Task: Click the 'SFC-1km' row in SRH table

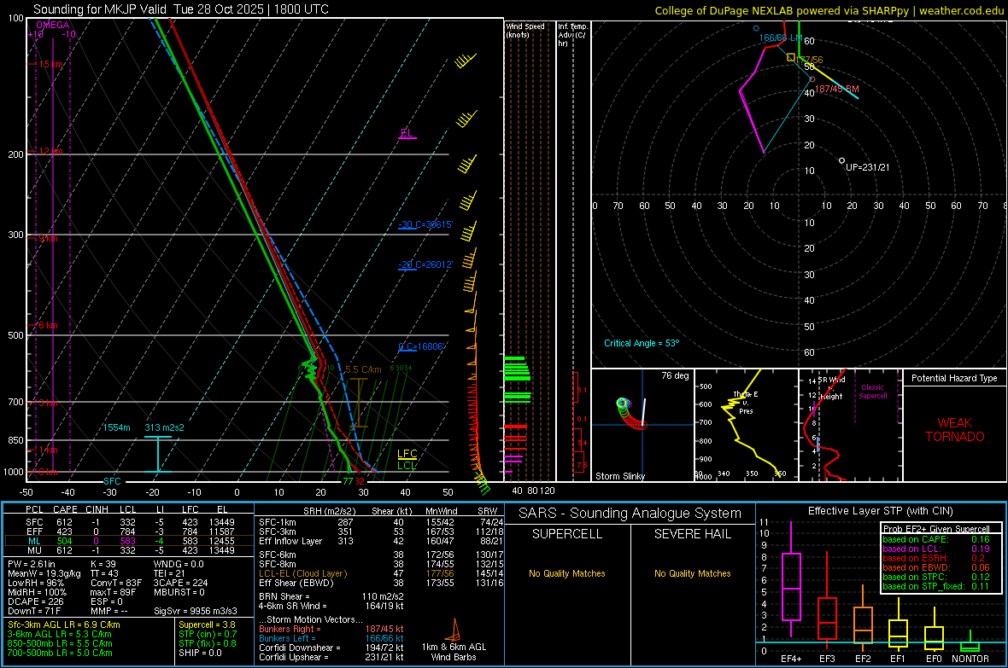Action: click(x=381, y=522)
